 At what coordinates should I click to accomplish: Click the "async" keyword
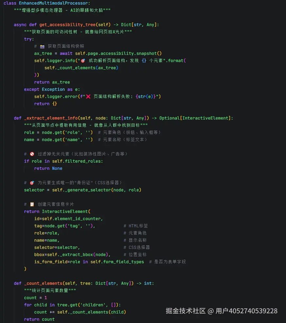click(20, 25)
